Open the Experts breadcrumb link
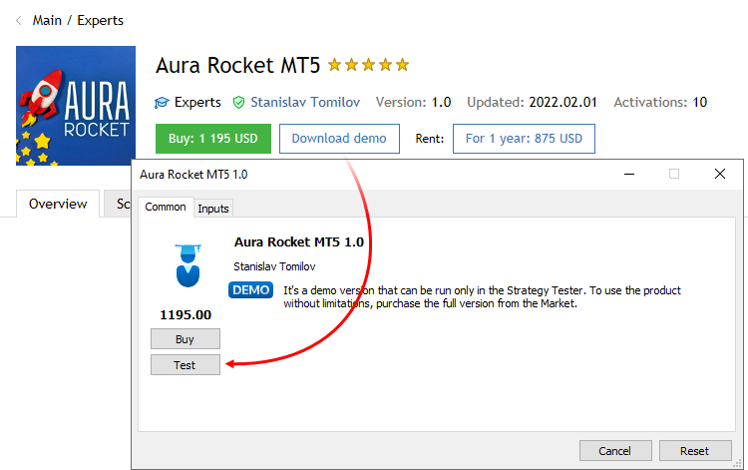Image resolution: width=748 pixels, height=470 pixels. pyautogui.click(x=100, y=21)
